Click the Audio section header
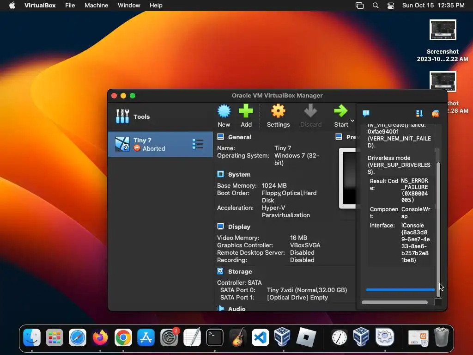 [x=237, y=309]
